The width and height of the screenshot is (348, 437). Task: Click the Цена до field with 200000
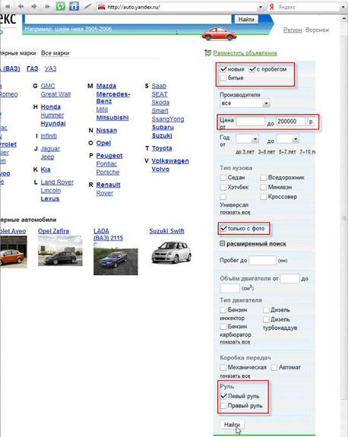291,122
